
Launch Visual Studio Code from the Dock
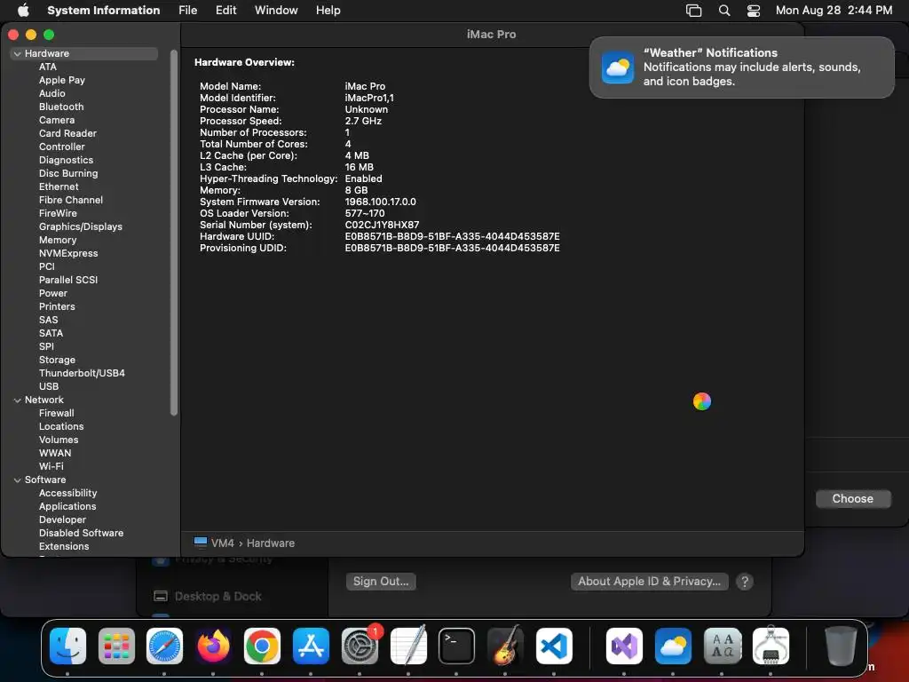(x=554, y=646)
